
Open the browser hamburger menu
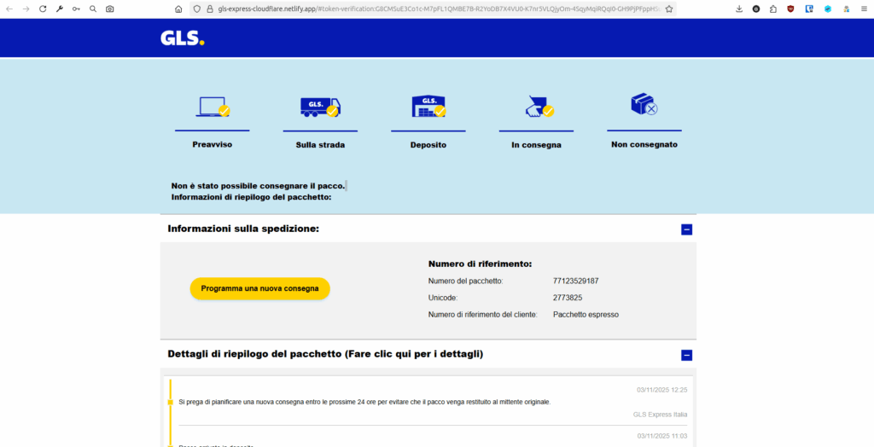click(862, 9)
